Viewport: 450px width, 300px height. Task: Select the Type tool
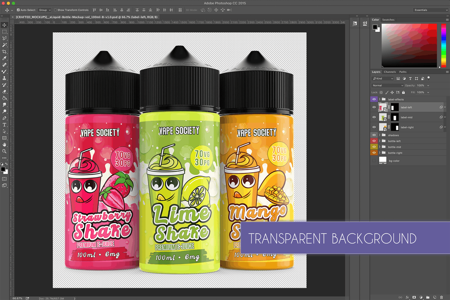point(4,125)
